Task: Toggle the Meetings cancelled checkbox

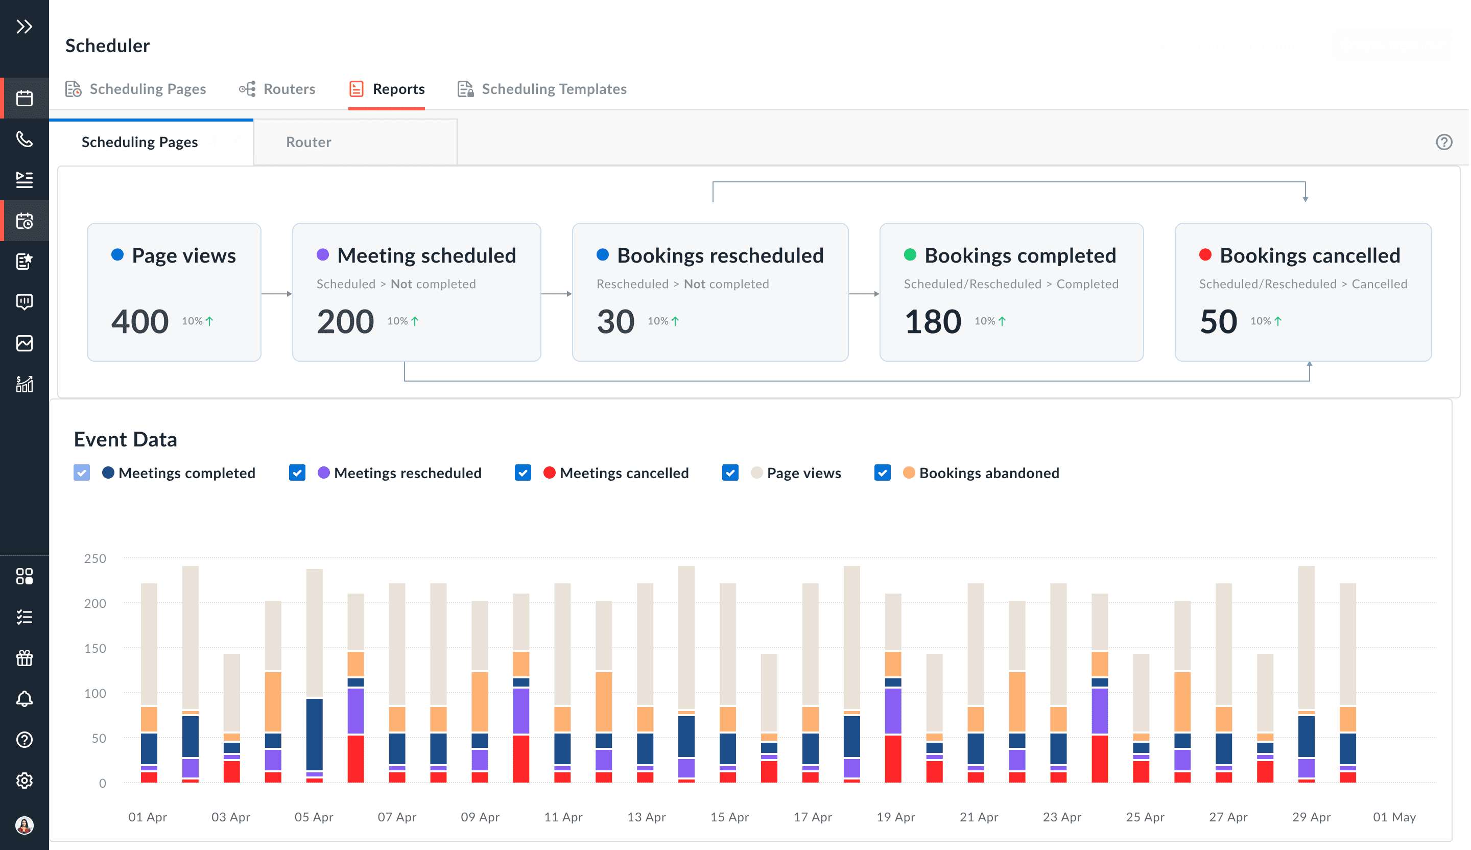Action: [523, 473]
